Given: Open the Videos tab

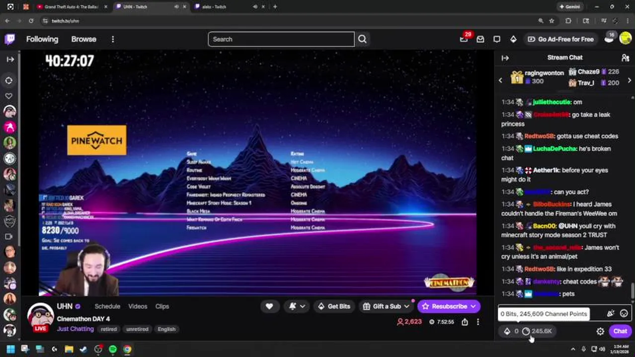Looking at the screenshot, I should (x=138, y=306).
